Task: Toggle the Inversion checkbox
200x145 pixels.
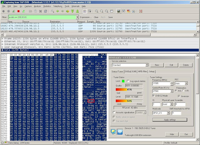Action: pyautogui.click(x=179, y=96)
